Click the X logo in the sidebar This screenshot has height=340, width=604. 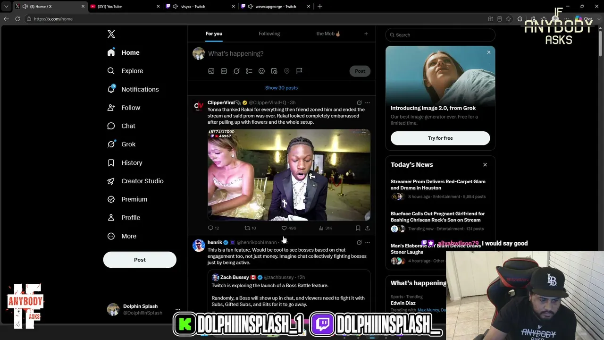coord(111,34)
